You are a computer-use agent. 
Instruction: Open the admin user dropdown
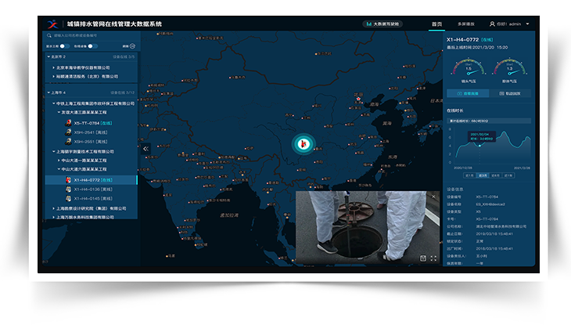[509, 24]
